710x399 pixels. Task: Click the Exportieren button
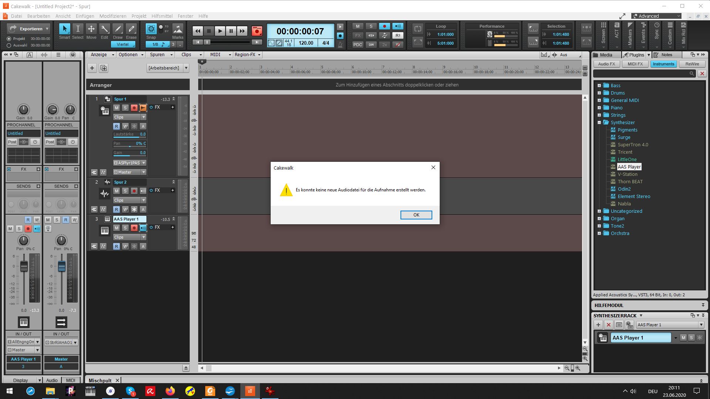(29, 29)
